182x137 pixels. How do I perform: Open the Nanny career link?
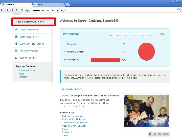pos(65,129)
